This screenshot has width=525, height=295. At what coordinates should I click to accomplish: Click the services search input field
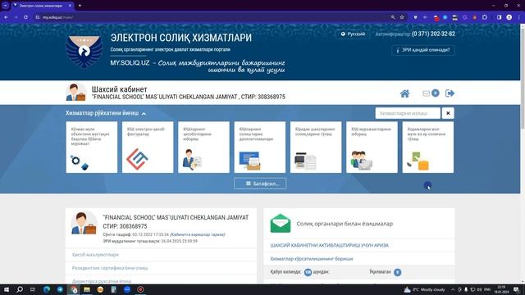[408, 113]
